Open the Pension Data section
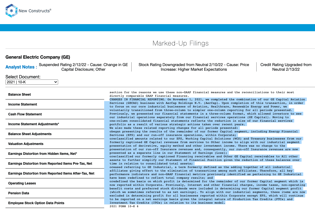The width and height of the screenshot is (315, 211). pyautogui.click(x=19, y=193)
